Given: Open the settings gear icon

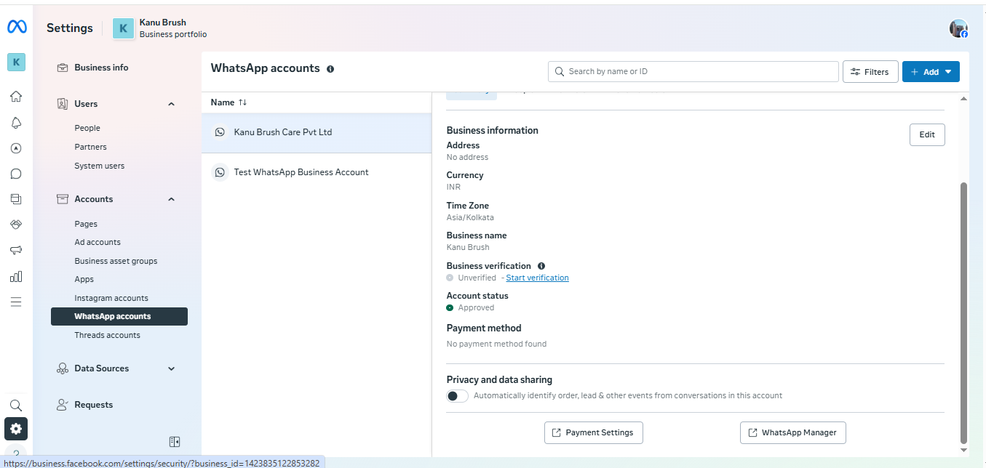Looking at the screenshot, I should 16,429.
